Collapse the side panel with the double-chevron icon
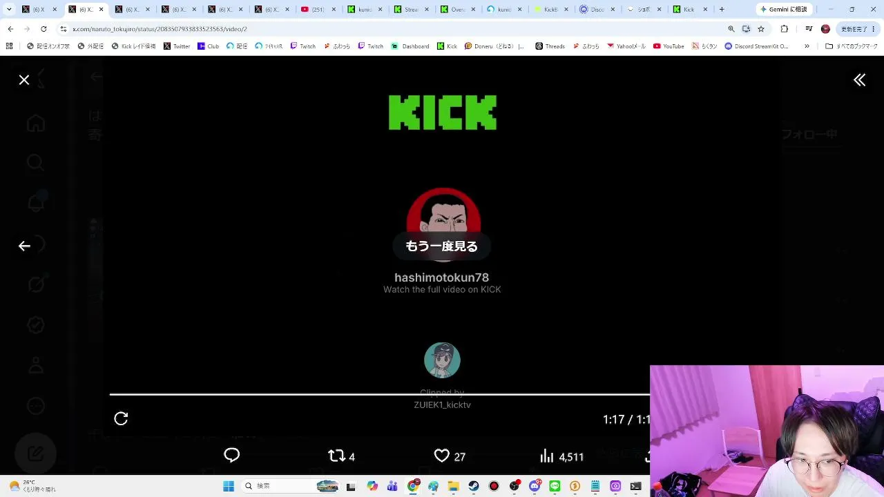Image resolution: width=884 pixels, height=497 pixels. (859, 80)
